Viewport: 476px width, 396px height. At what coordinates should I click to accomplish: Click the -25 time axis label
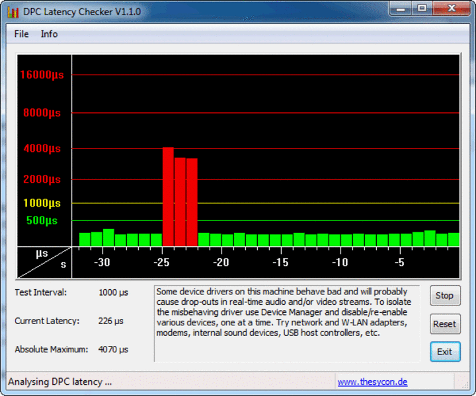pyautogui.click(x=161, y=263)
